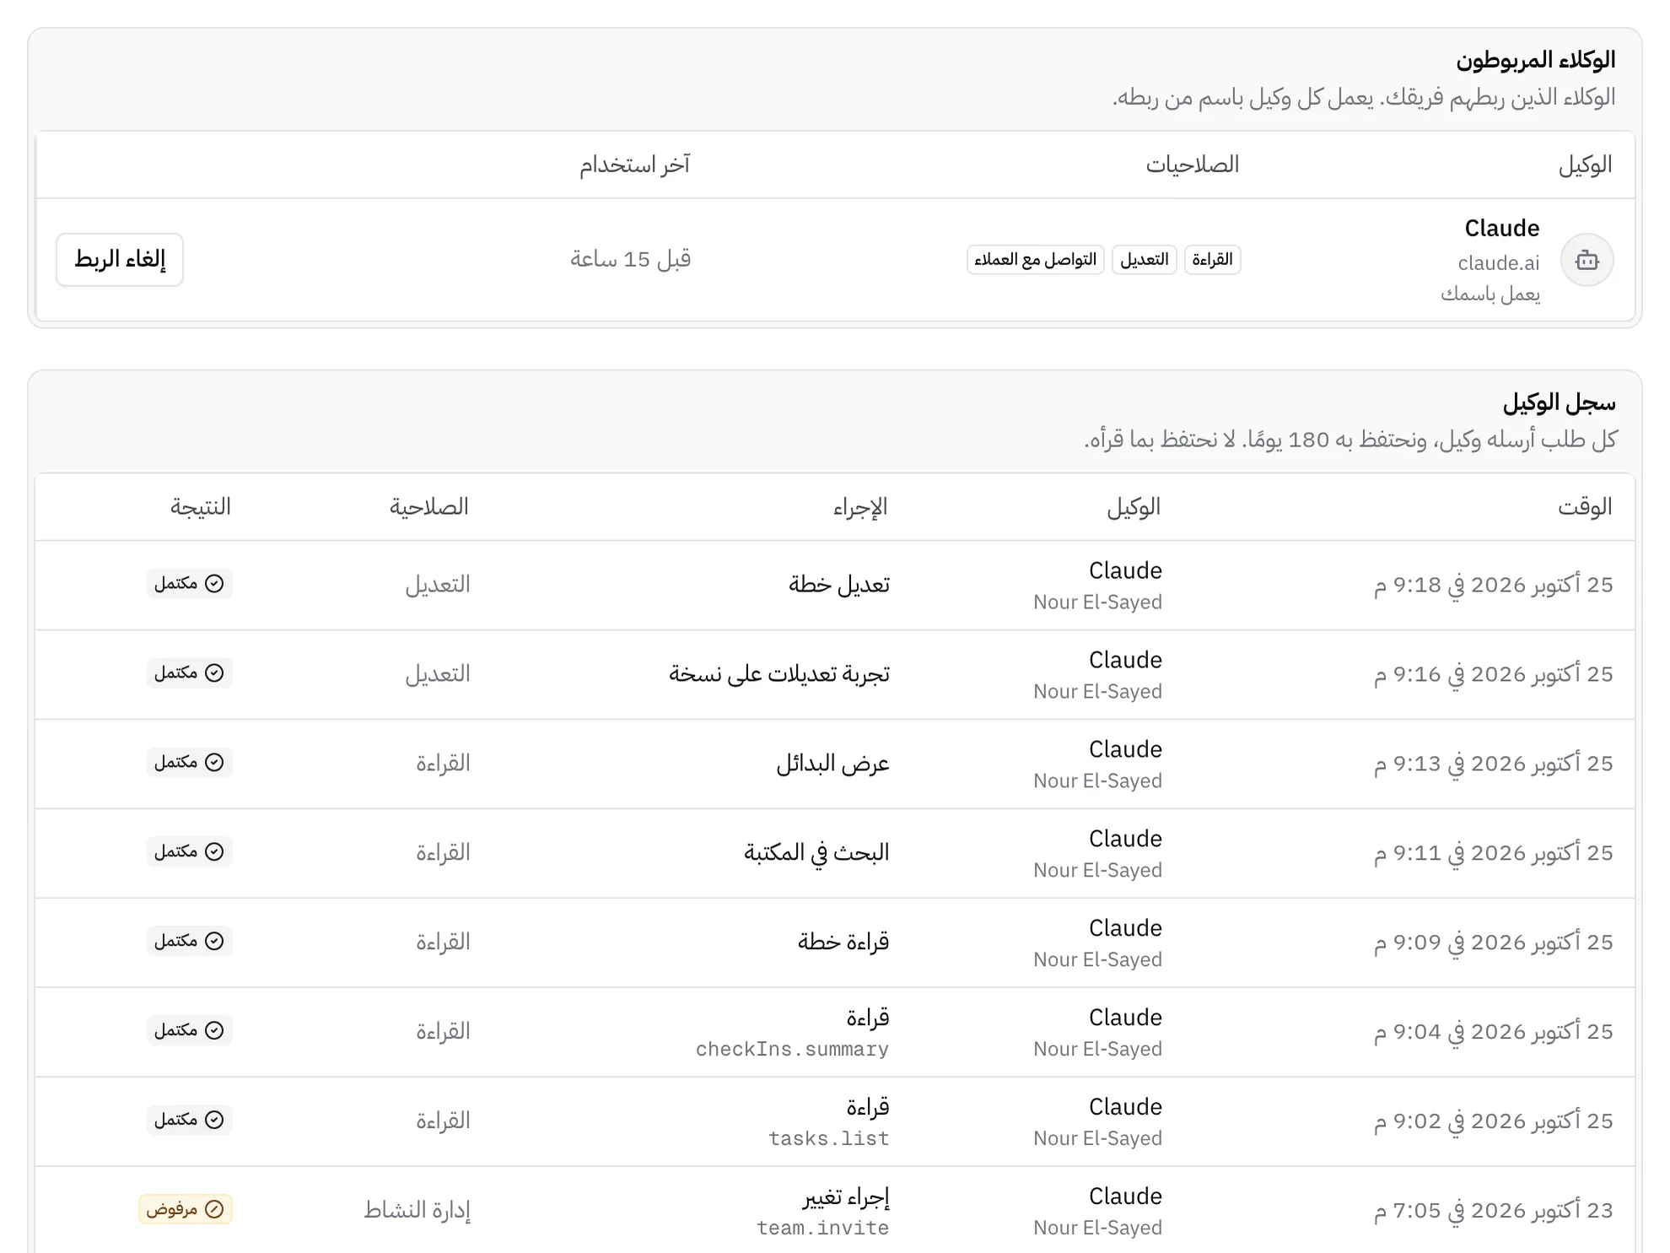Select the التواصل مع العملاء permission tag

tap(1035, 260)
